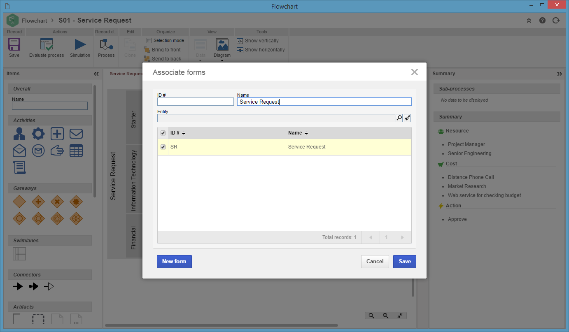
Task: Select the script scroll activity icon
Action: [19, 167]
